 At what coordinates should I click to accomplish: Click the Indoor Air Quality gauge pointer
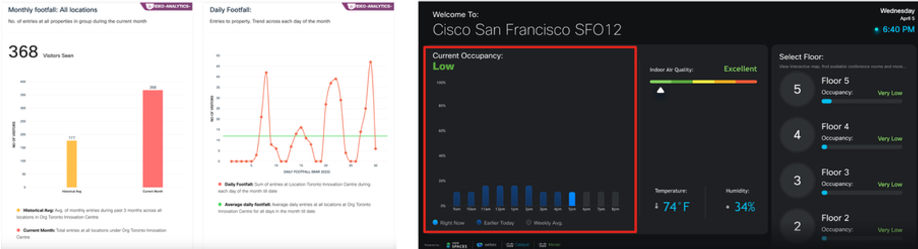pos(660,90)
